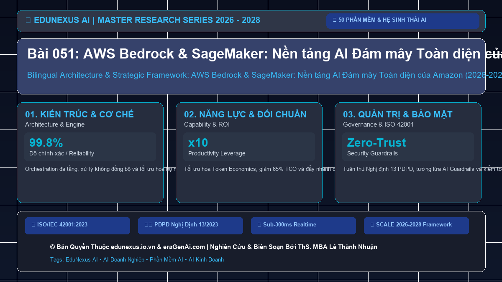Click the PDPD Nghị Định 13/2023 badge
The width and height of the screenshot is (502, 282).
[190, 226]
